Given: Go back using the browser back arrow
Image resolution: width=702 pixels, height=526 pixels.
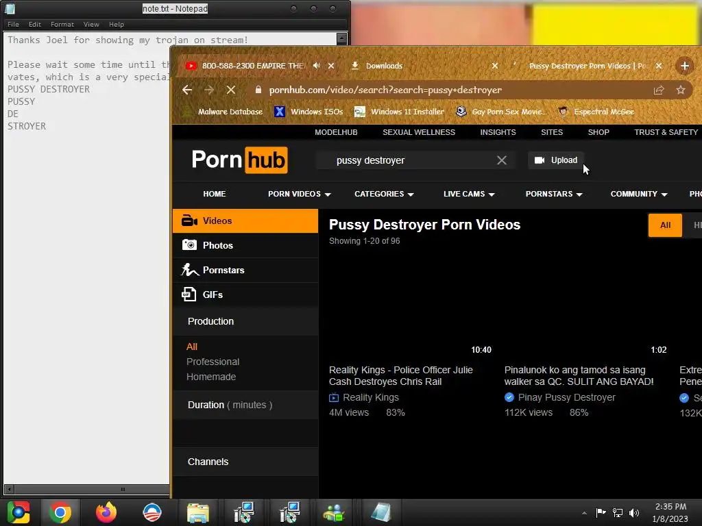Looking at the screenshot, I should tap(187, 90).
